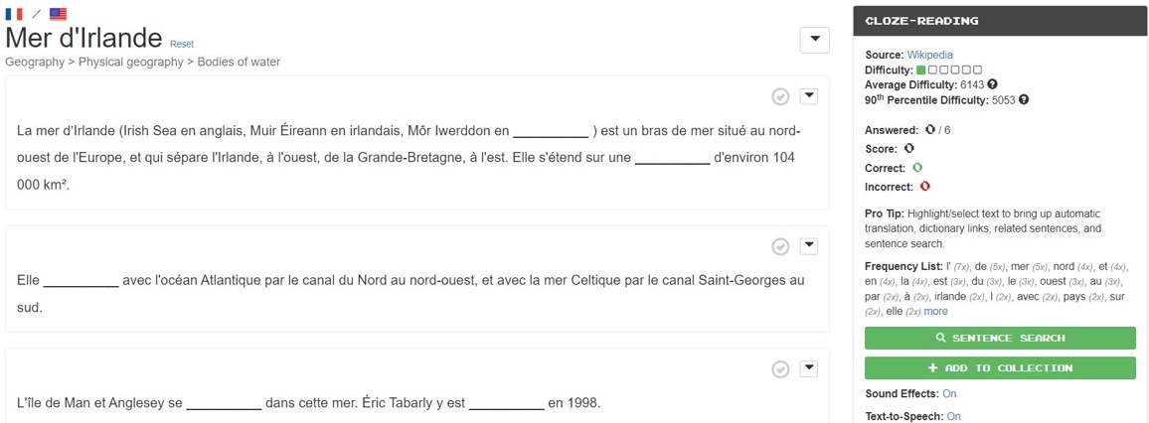Click the French flag icon
This screenshot has width=1149, height=423.
pos(14,14)
